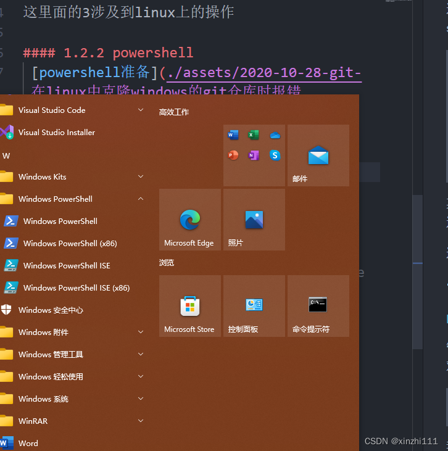Screen dimensions: 448x451
Task: Expand the Windows Kits folder chevron
Action: coord(141,176)
